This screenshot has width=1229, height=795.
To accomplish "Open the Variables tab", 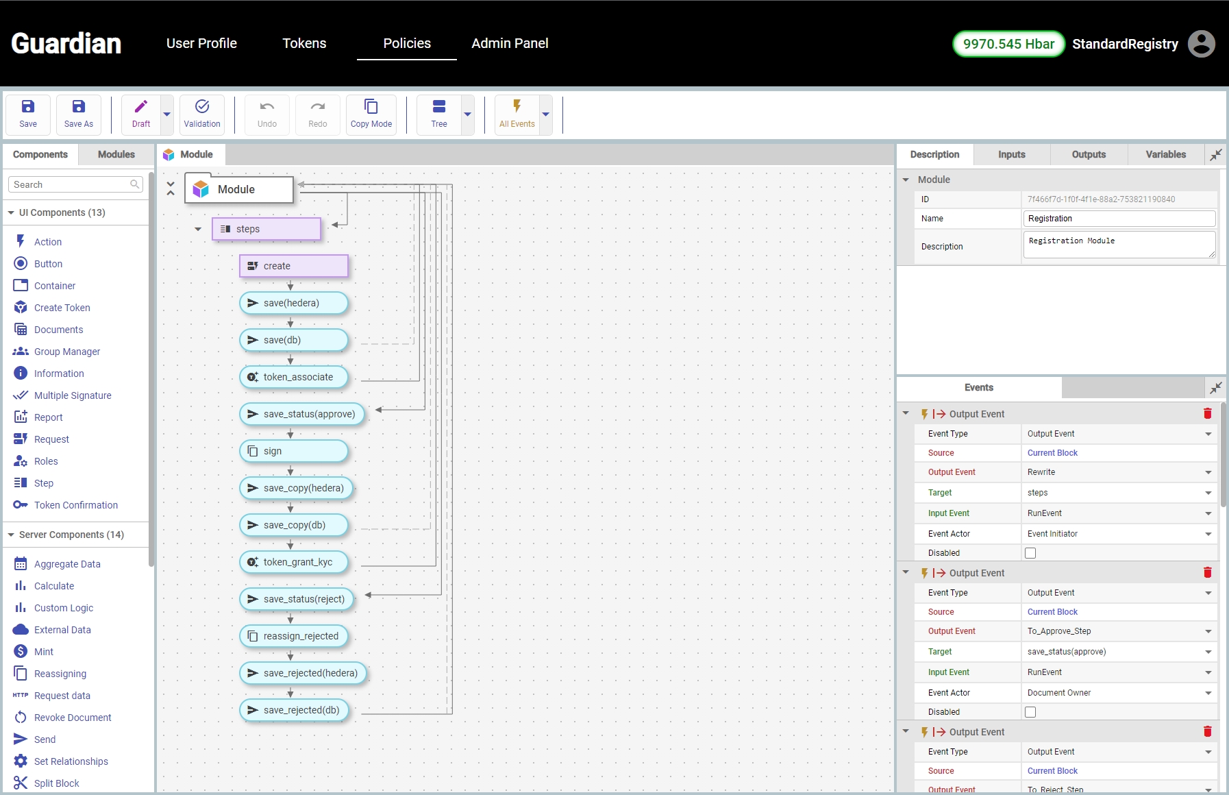I will point(1165,155).
